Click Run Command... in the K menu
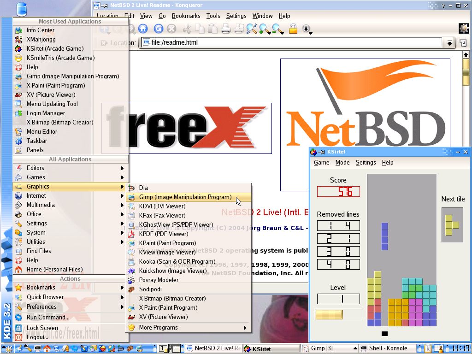This screenshot has width=472, height=354. (x=71, y=317)
